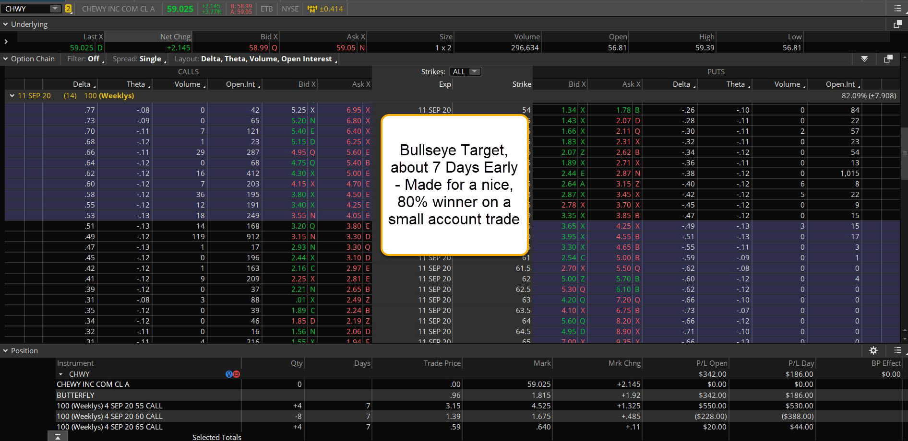Expand the left sidebar arrow button
This screenshot has width=908, height=441.
tap(6, 41)
